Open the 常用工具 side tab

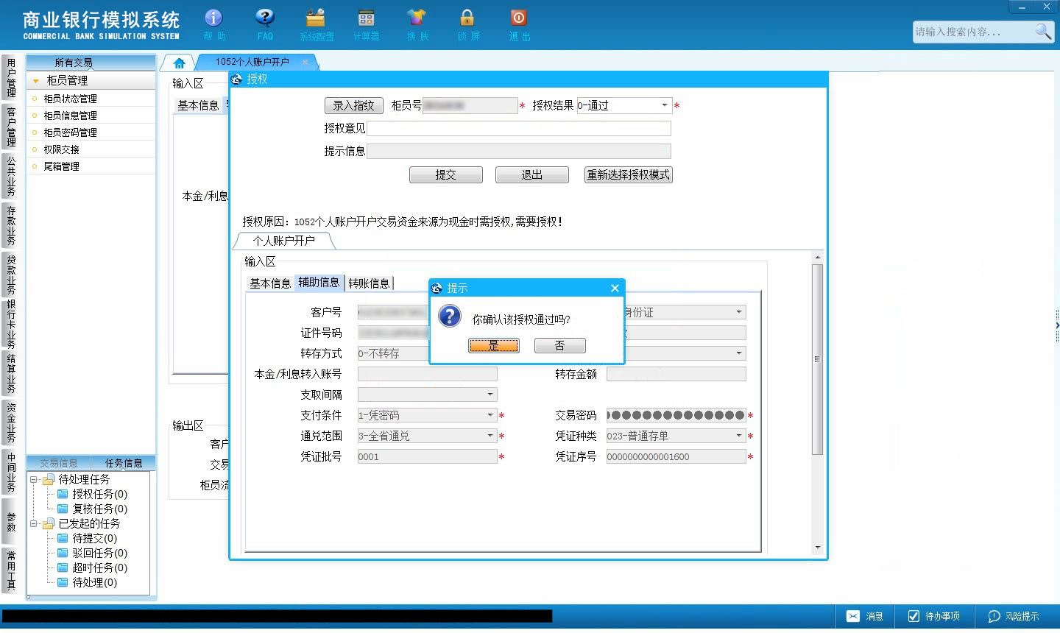coord(11,570)
